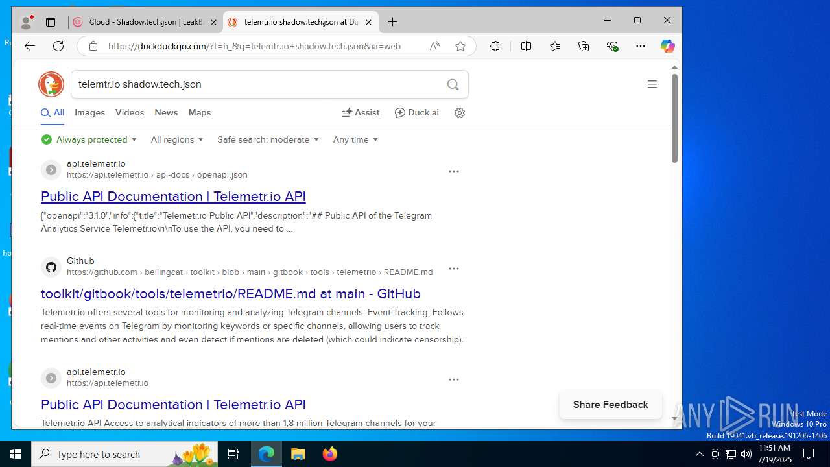Click in the DuckDuckGo search box

tap(259, 84)
